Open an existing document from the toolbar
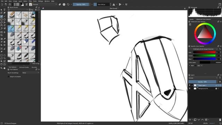The height and width of the screenshot is (125, 222). coord(6,5)
